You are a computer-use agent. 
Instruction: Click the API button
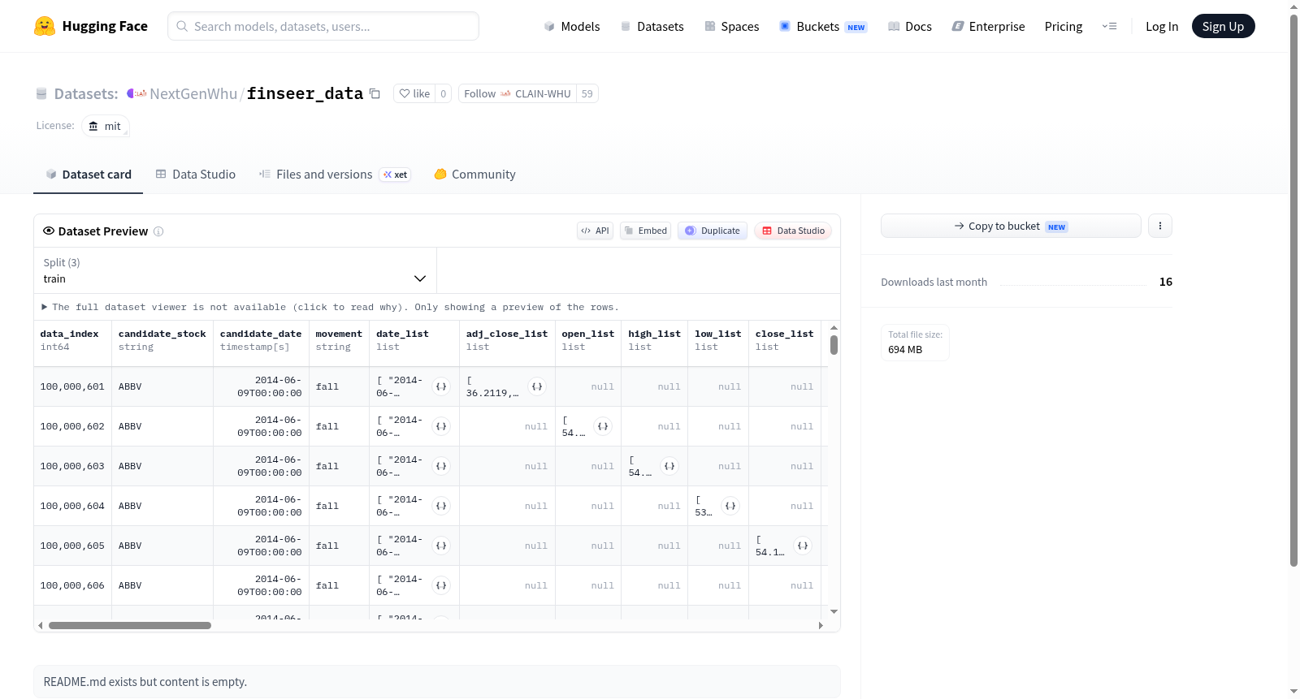pos(595,231)
